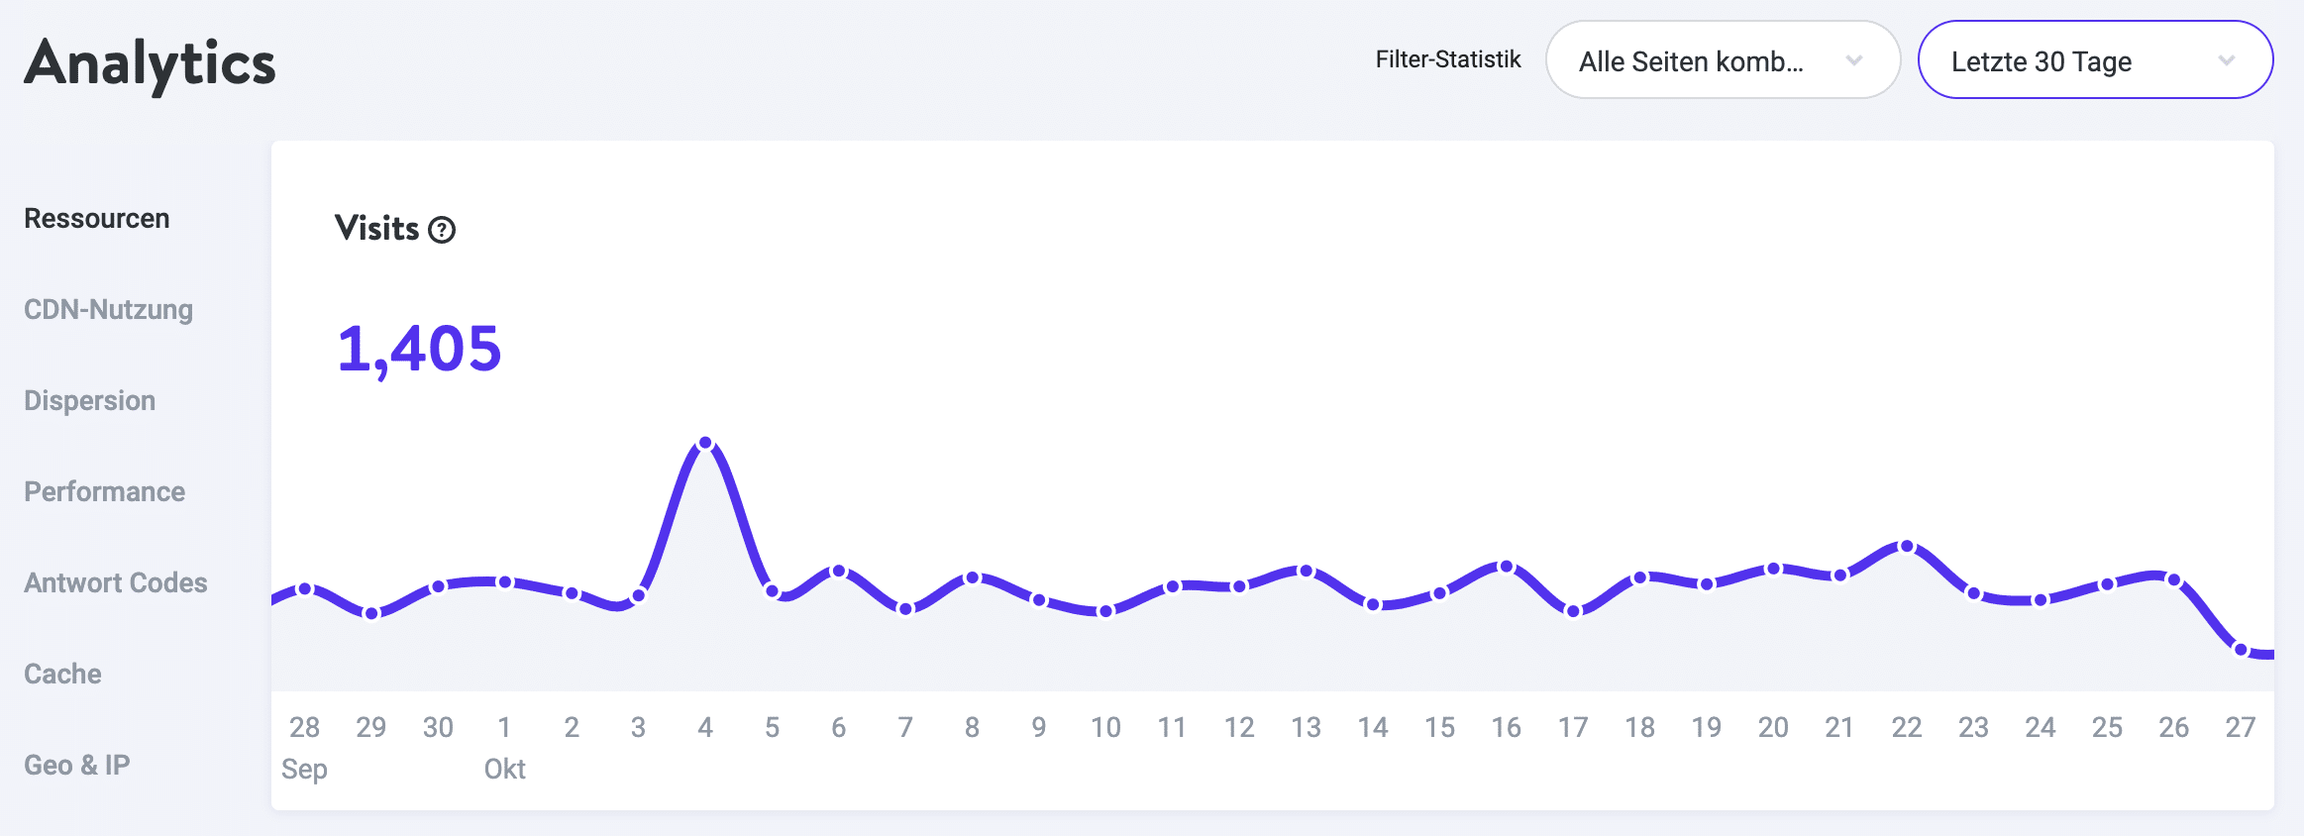Click the data point for October 16
Image resolution: width=2304 pixels, height=836 pixels.
click(1506, 567)
